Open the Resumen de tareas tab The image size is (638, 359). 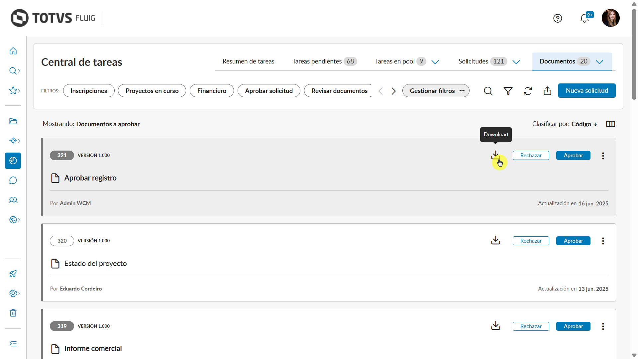point(248,61)
